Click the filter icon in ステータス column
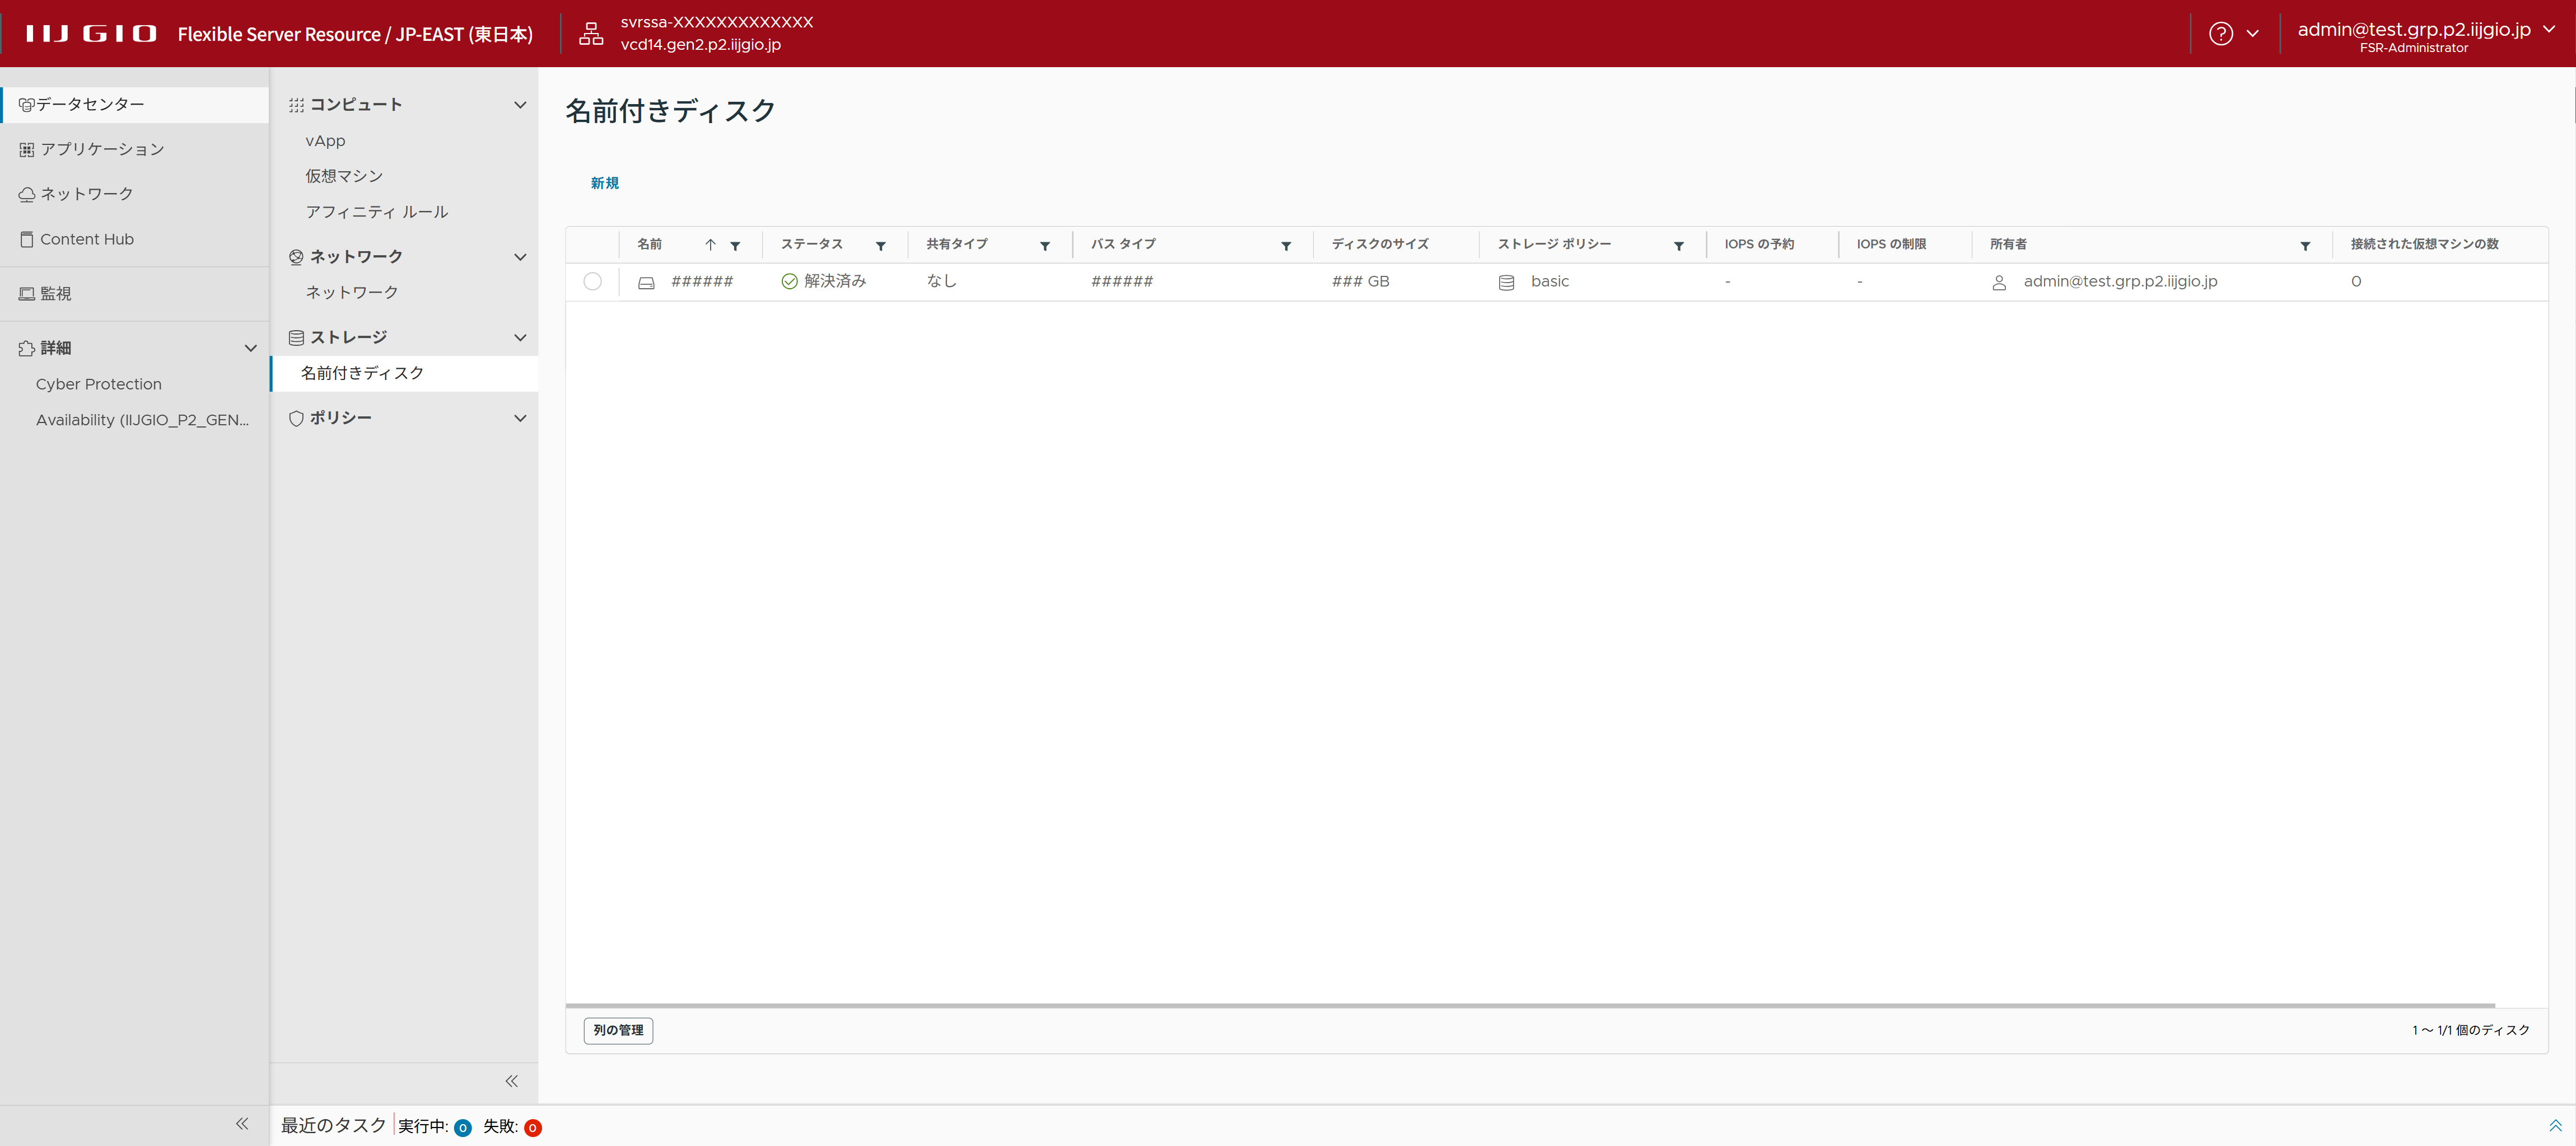The image size is (2576, 1146). [881, 246]
